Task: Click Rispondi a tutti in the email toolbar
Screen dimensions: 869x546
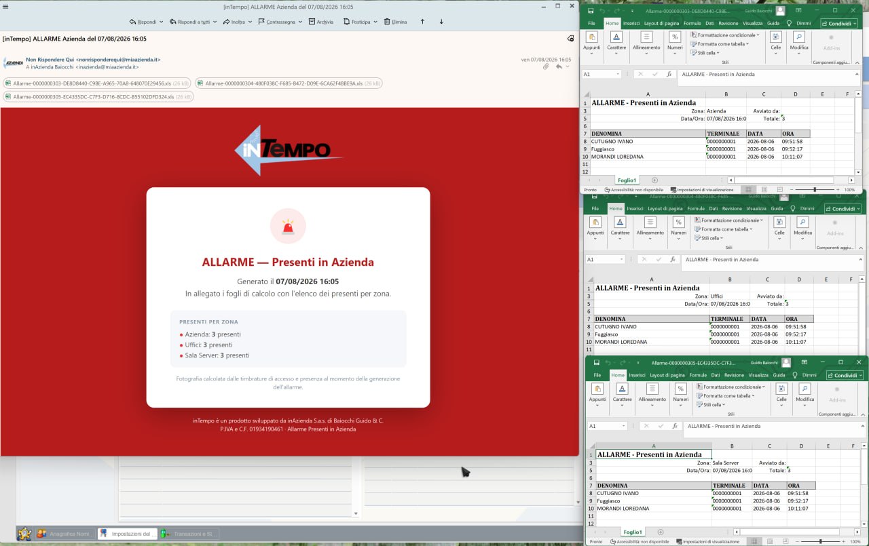Action: [x=189, y=22]
